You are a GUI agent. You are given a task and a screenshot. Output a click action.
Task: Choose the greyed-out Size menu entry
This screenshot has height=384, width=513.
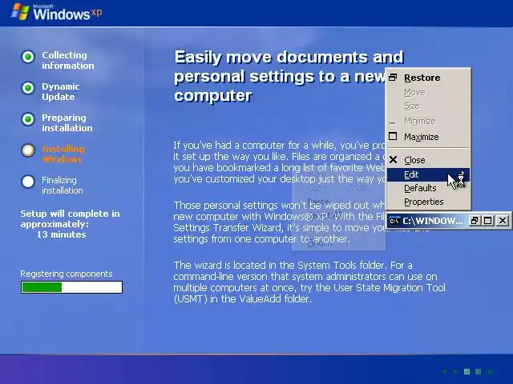click(429, 106)
